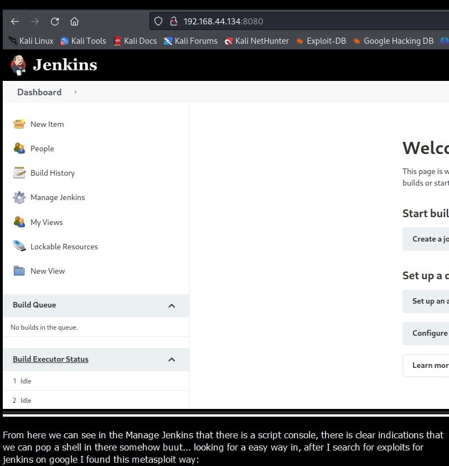
Task: Click the New Item box icon
Action: (19, 124)
